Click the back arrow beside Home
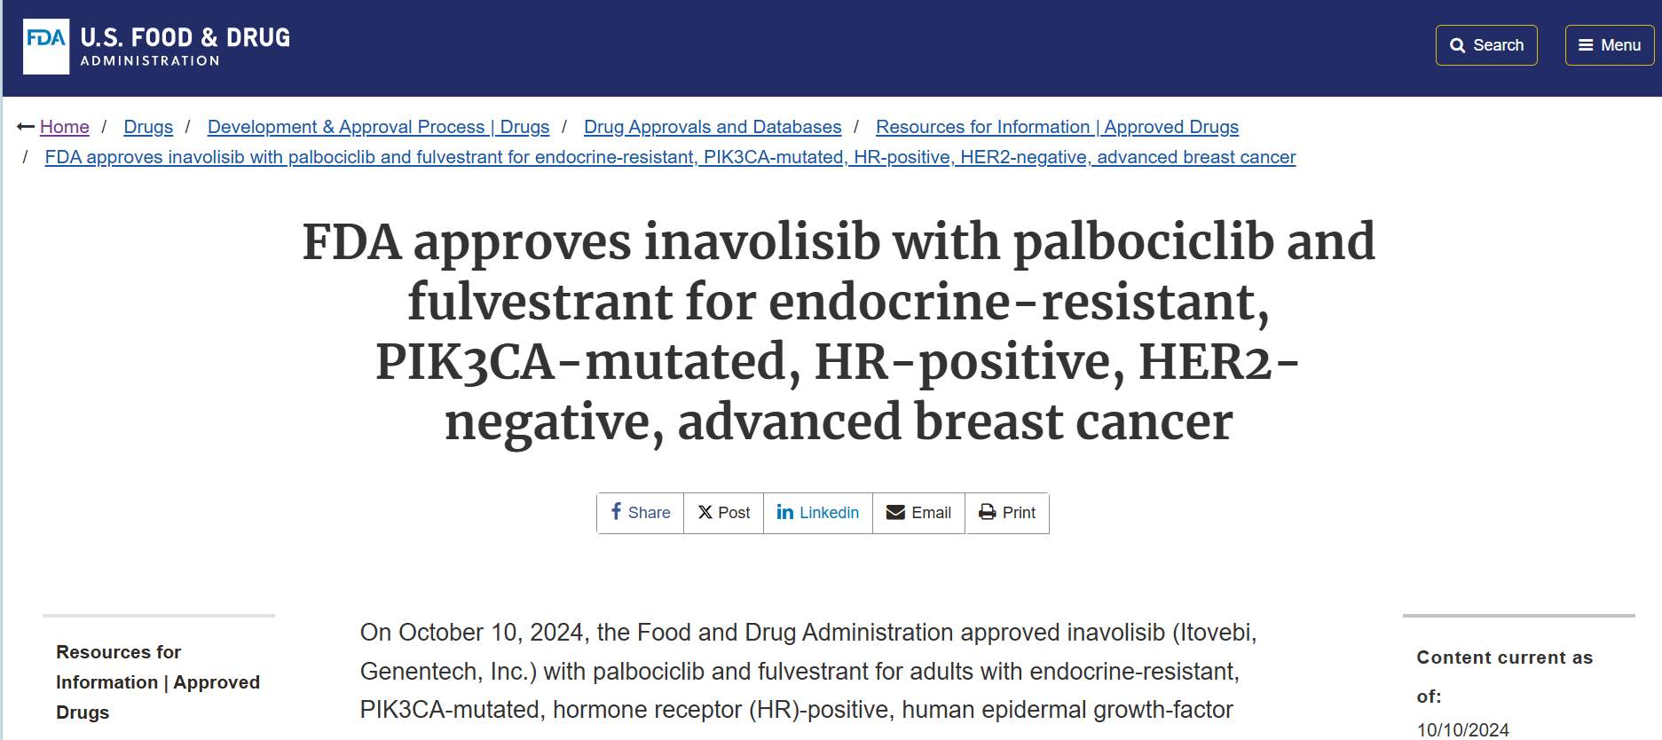Viewport: 1662px width, 740px height. point(26,127)
